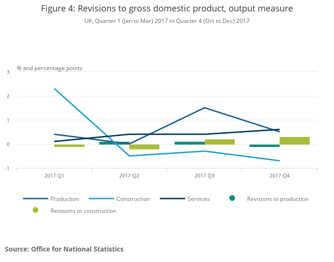Click the Services legend line symbol
Viewport: 334px width, 262px height.
pos(172,199)
